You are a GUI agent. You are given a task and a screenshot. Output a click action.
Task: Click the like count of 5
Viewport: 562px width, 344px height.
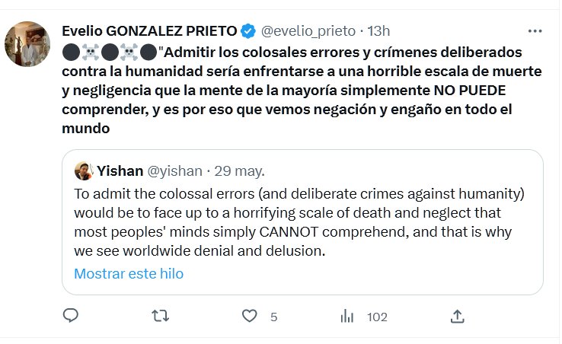click(x=273, y=317)
